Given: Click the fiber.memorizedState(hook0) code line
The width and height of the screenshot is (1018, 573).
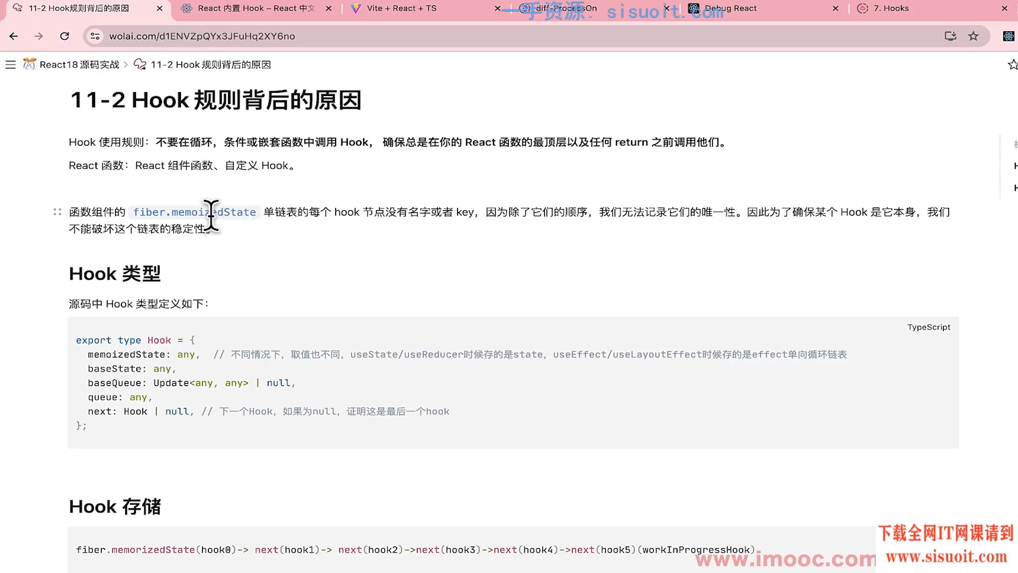Looking at the screenshot, I should click(415, 550).
